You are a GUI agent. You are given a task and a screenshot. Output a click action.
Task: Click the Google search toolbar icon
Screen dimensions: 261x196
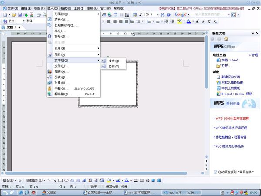180,14
